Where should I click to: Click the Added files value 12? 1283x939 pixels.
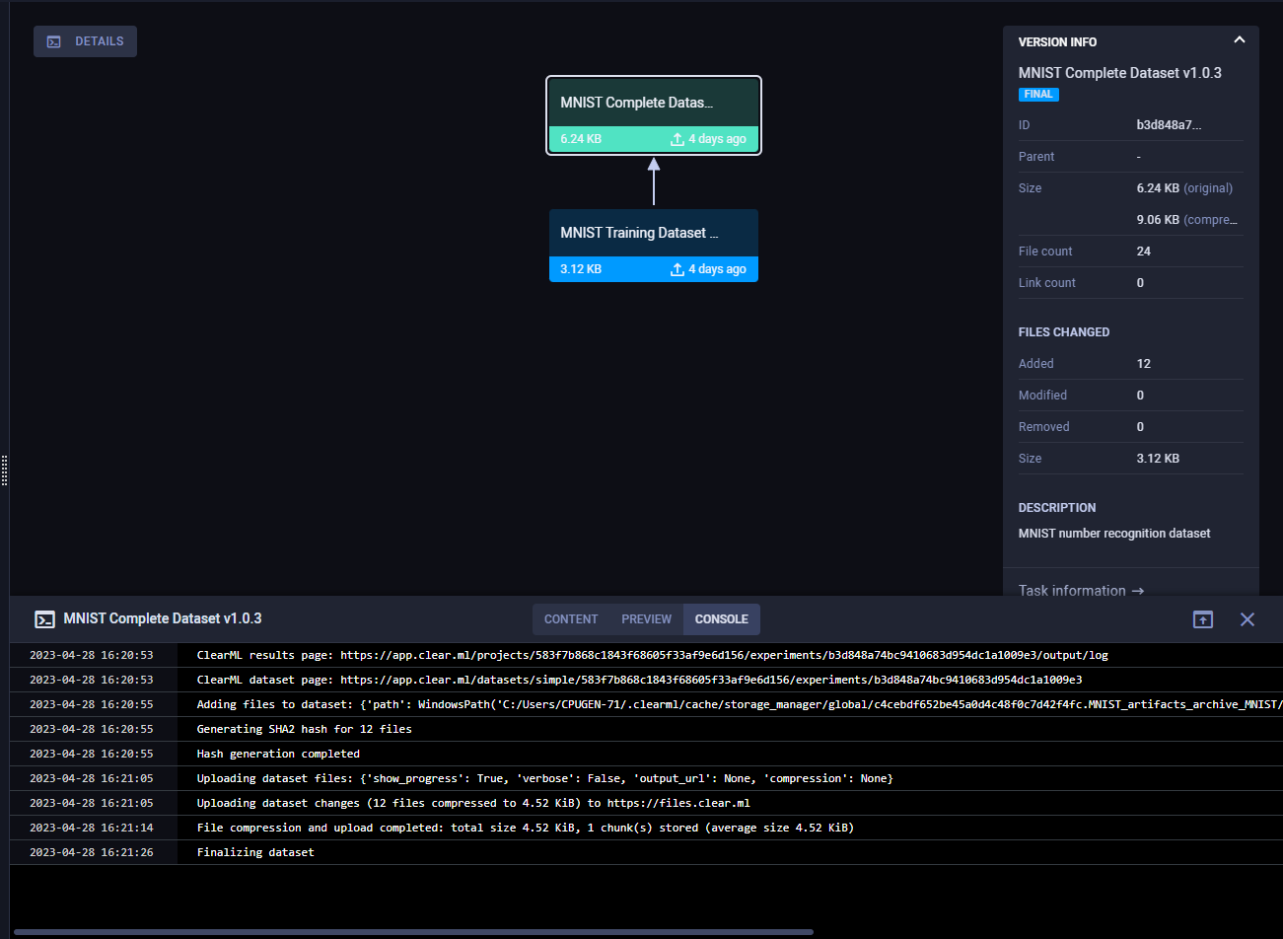[x=1144, y=364]
